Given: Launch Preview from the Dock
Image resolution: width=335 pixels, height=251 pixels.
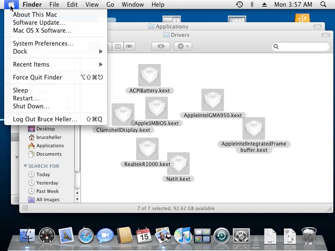Looking at the screenshot, I should 163,235.
